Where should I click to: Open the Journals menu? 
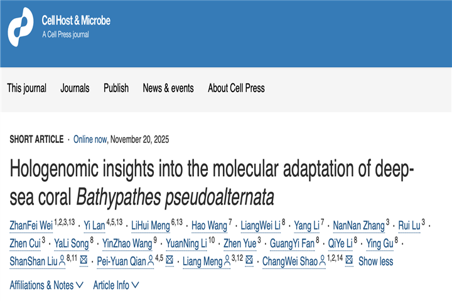coord(75,88)
